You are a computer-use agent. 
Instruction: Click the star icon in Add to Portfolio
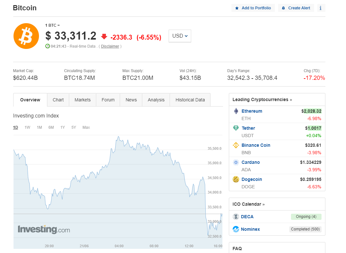tap(237, 8)
